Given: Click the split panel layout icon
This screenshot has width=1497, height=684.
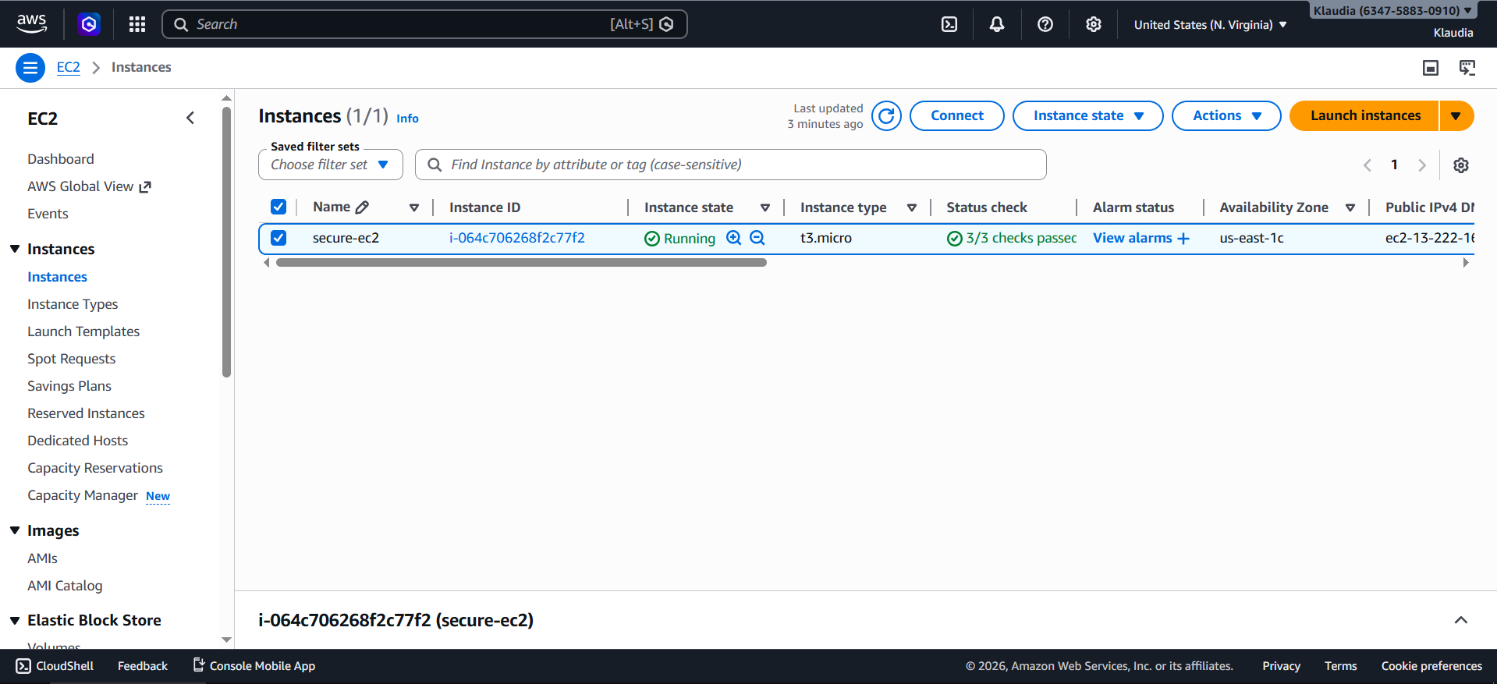Looking at the screenshot, I should [x=1431, y=68].
